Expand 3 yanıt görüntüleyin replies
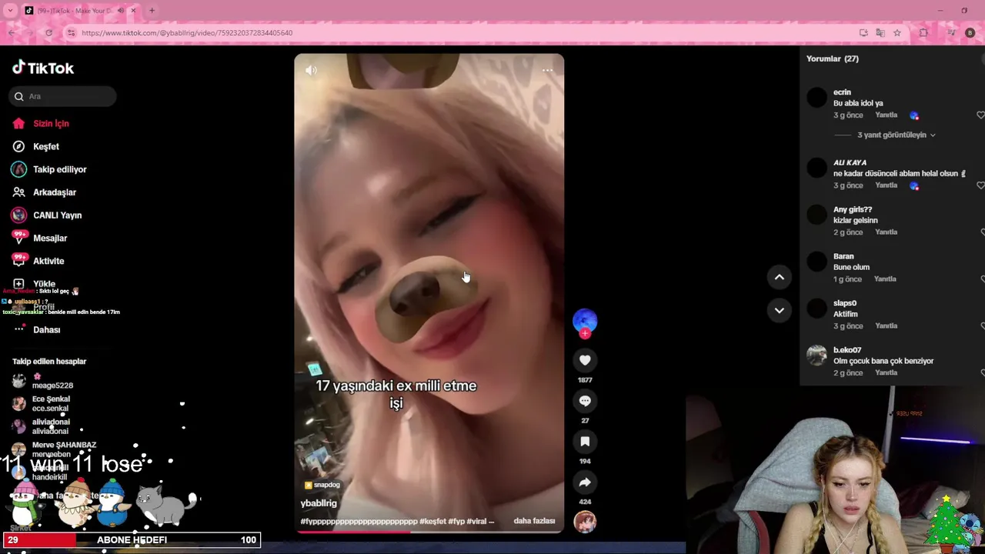Screen dimensions: 985x554 pyautogui.click(x=897, y=135)
